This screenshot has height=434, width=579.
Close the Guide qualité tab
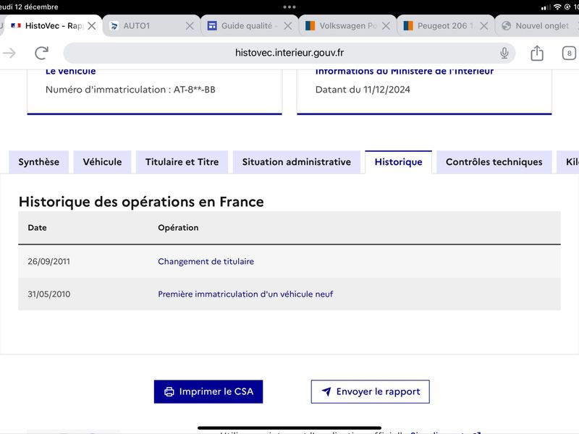click(x=288, y=26)
